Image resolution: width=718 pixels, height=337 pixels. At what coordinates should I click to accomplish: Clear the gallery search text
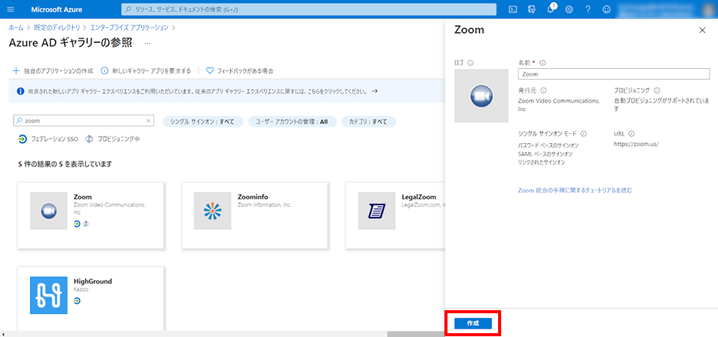click(x=149, y=121)
